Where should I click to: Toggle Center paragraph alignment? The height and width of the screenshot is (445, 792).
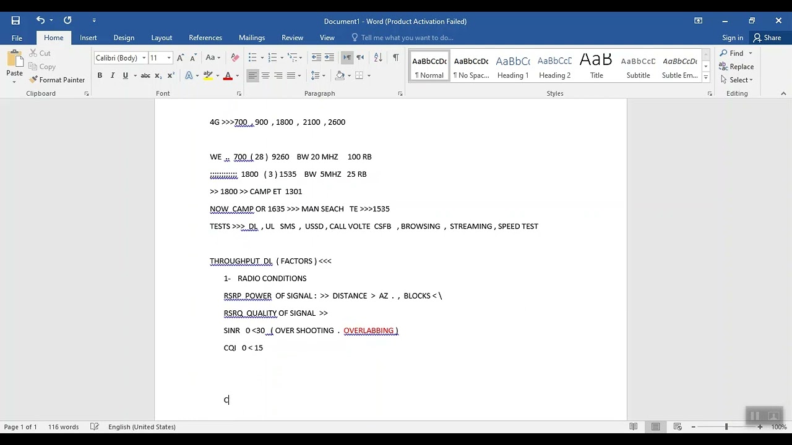pos(265,75)
